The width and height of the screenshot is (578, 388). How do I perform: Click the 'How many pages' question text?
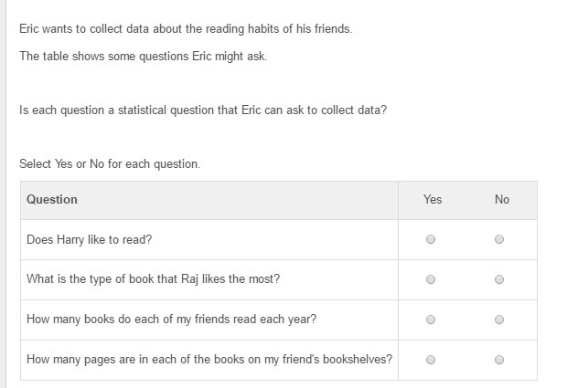pos(209,360)
